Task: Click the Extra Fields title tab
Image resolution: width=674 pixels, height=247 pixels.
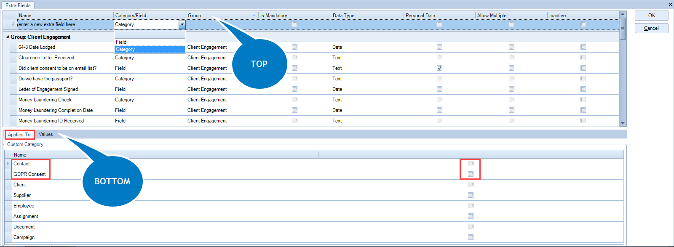Action: click(18, 5)
